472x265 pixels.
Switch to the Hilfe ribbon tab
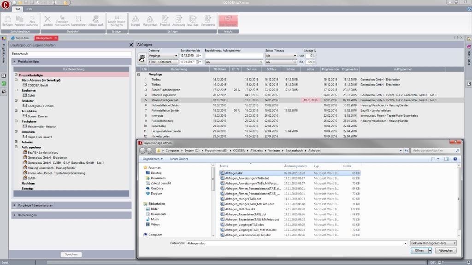tap(30, 9)
